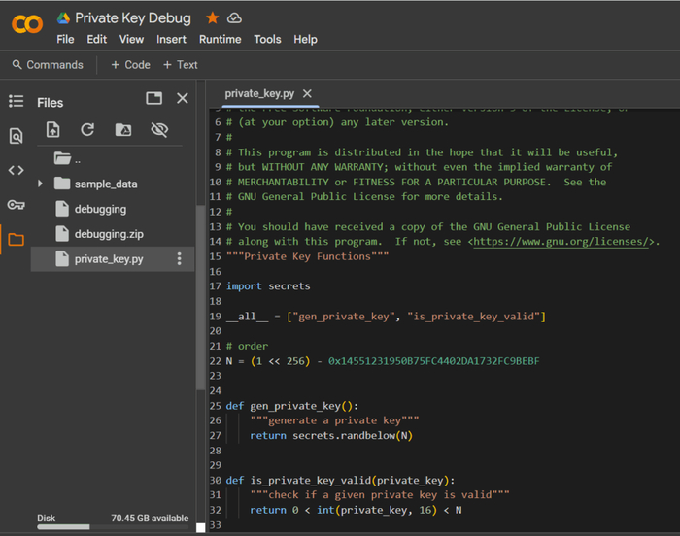Add a new Code cell
The image size is (680, 536).
coord(130,65)
